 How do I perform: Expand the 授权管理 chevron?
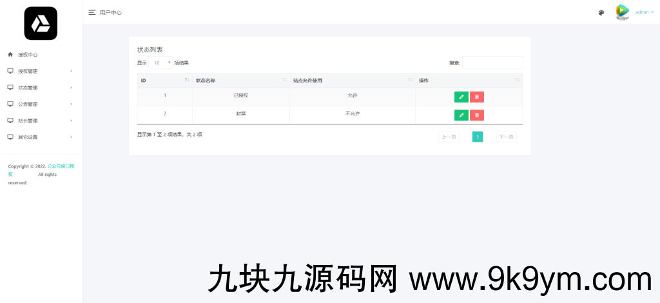[x=71, y=71]
